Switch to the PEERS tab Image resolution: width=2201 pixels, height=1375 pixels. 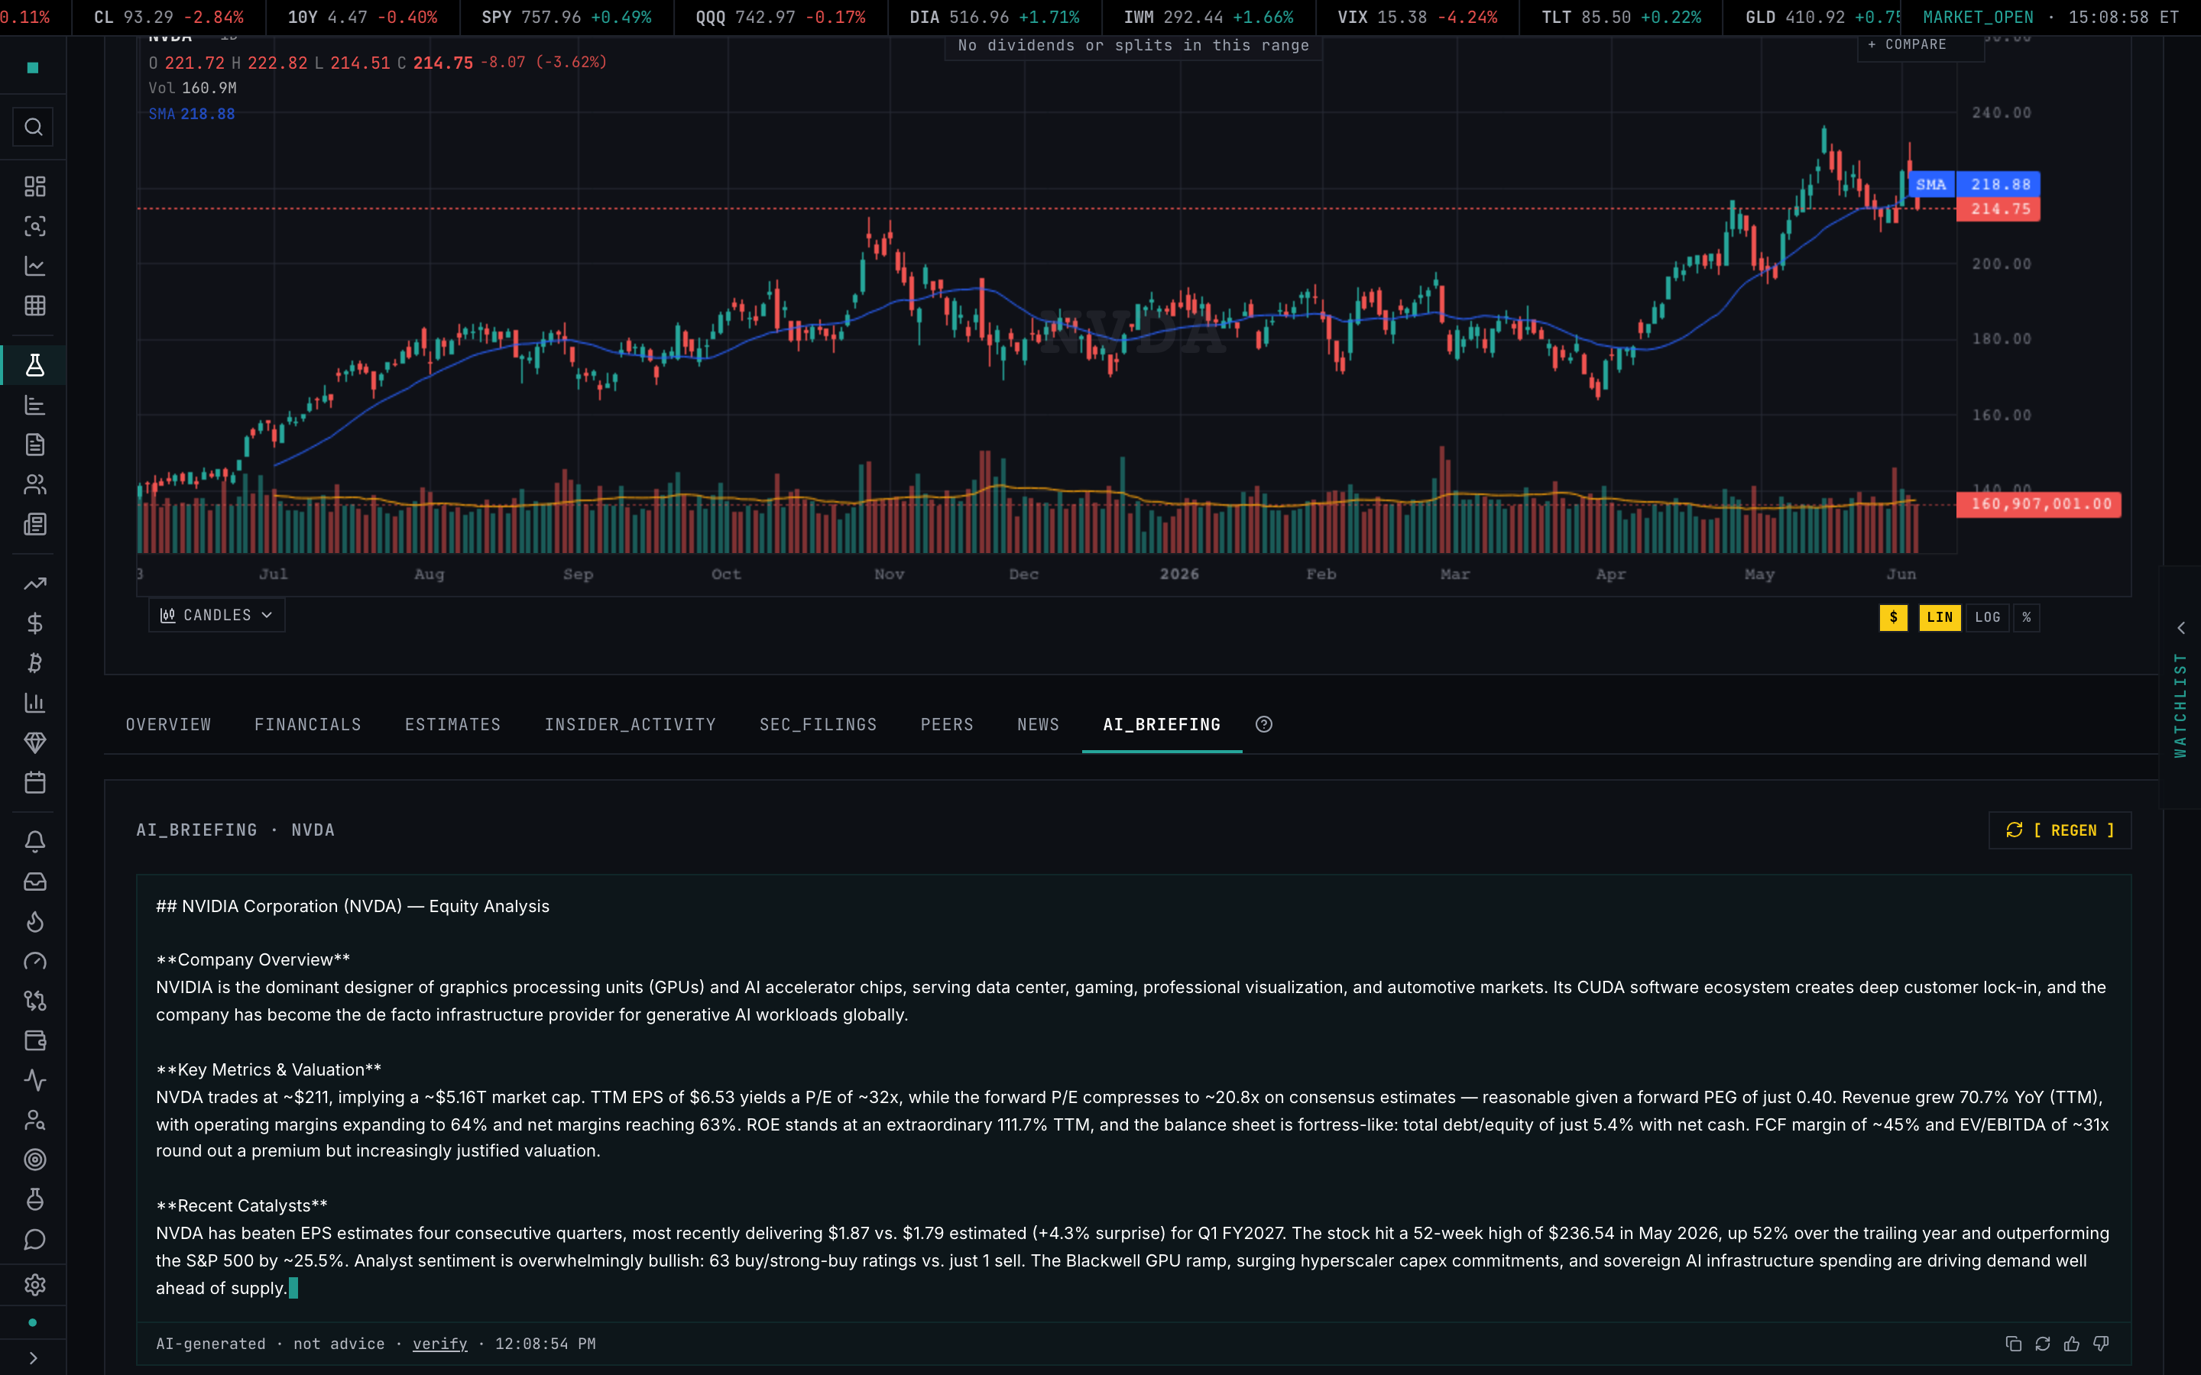pyautogui.click(x=947, y=725)
